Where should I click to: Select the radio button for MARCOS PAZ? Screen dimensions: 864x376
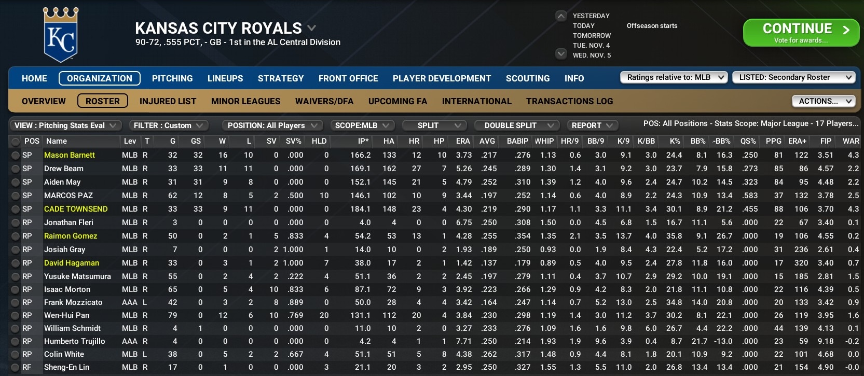pyautogui.click(x=16, y=196)
